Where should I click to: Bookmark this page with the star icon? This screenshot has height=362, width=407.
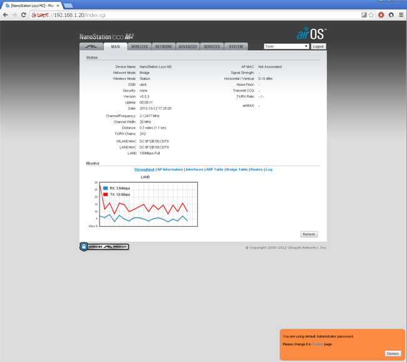click(x=371, y=15)
